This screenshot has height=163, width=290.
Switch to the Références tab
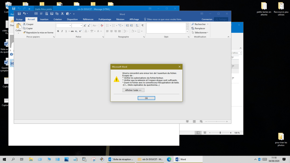coord(88,20)
